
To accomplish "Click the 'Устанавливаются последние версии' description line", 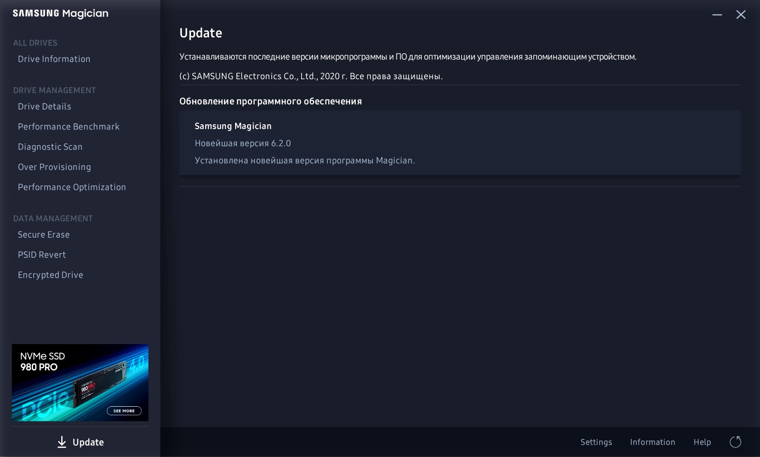I will pyautogui.click(x=408, y=57).
